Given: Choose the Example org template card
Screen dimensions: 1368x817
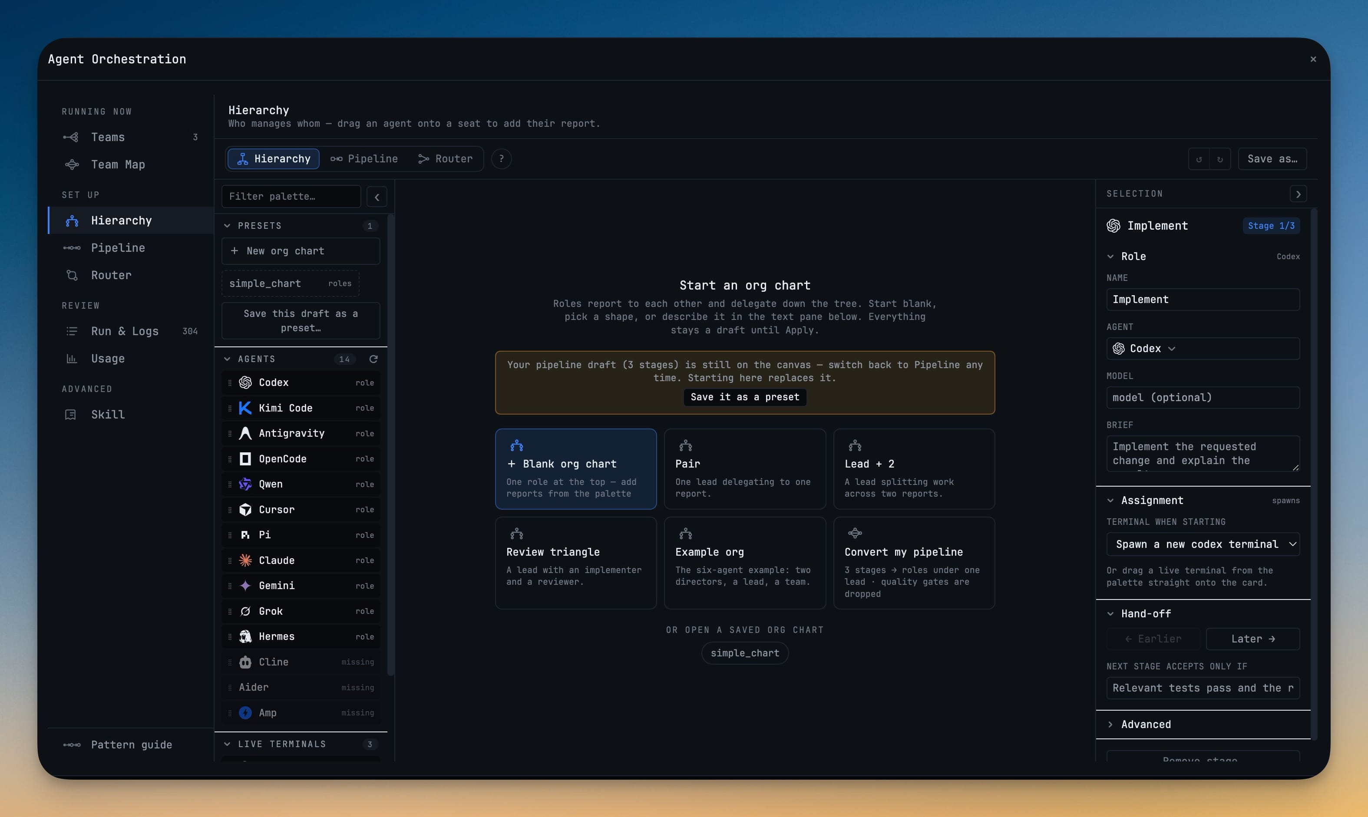Looking at the screenshot, I should [744, 563].
